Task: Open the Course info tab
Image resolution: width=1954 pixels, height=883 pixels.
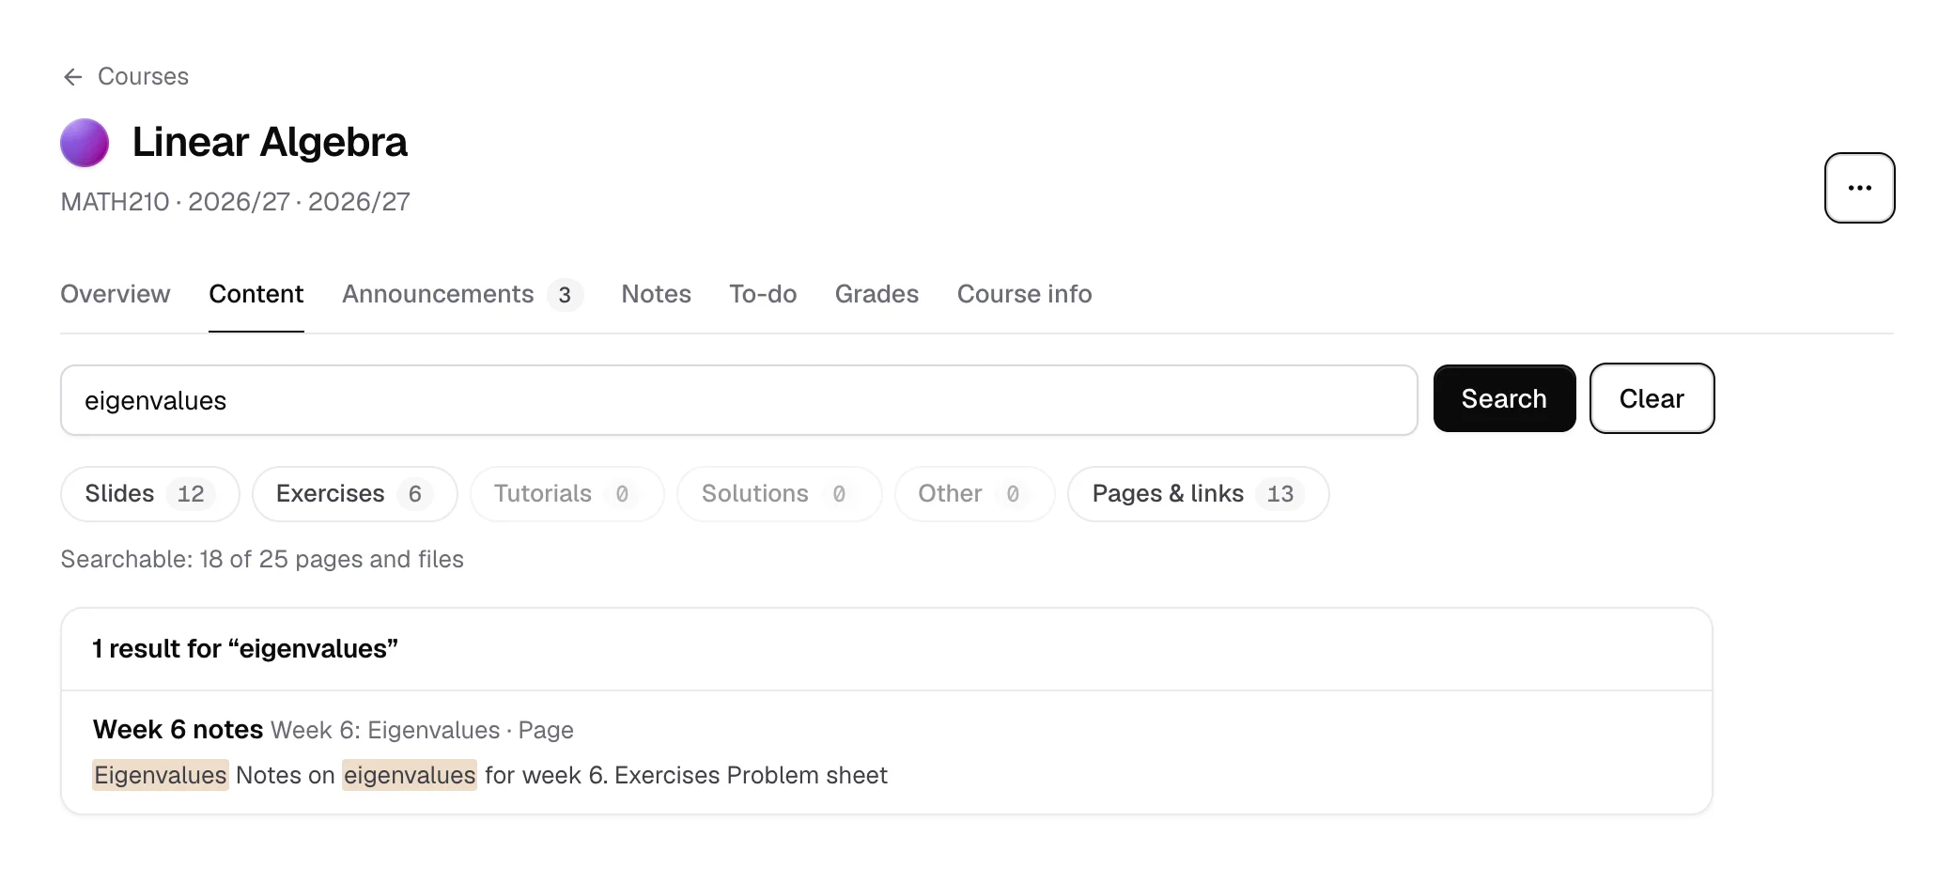Action: click(1024, 294)
